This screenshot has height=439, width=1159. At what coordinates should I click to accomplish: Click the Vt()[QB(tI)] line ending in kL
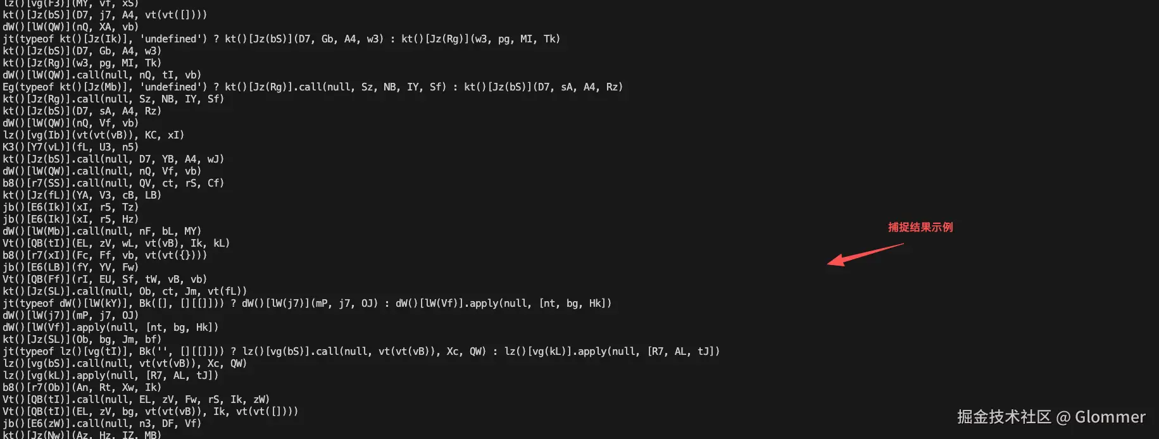click(x=116, y=243)
